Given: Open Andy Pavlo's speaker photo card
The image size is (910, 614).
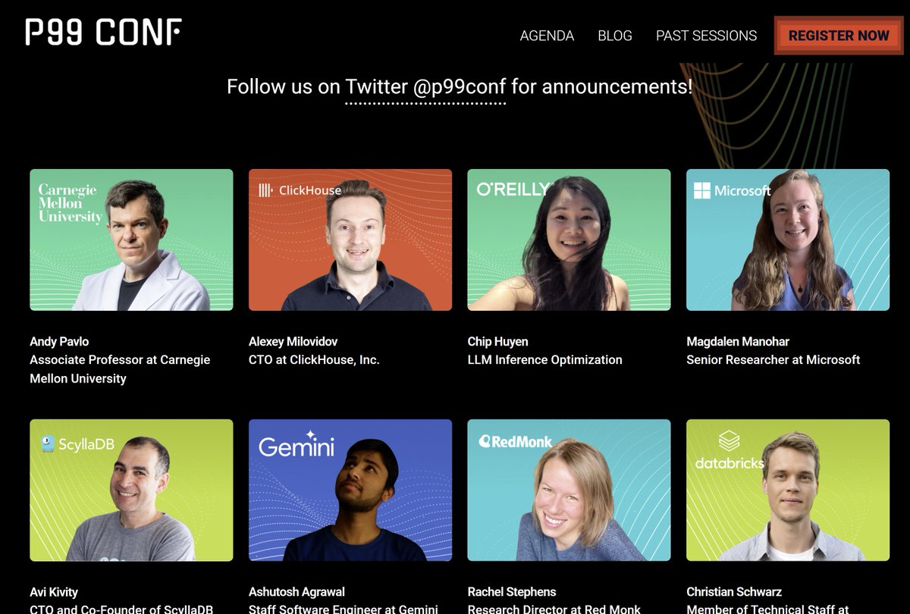Looking at the screenshot, I should coord(131,240).
